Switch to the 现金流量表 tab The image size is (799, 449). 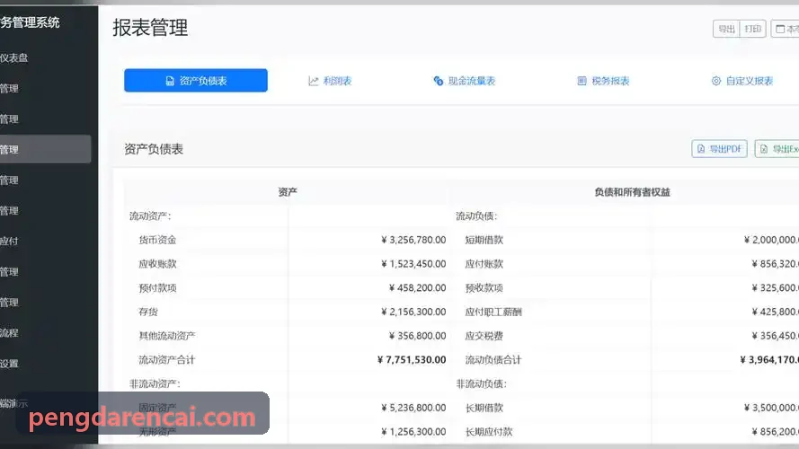[x=465, y=81]
